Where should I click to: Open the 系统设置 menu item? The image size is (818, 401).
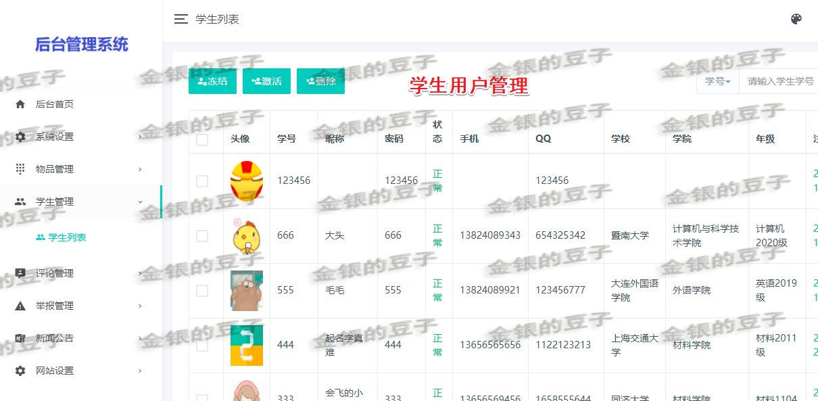81,137
